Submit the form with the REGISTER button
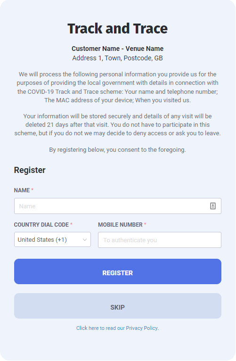Screen dimensions: 236x361 pyautogui.click(x=118, y=272)
